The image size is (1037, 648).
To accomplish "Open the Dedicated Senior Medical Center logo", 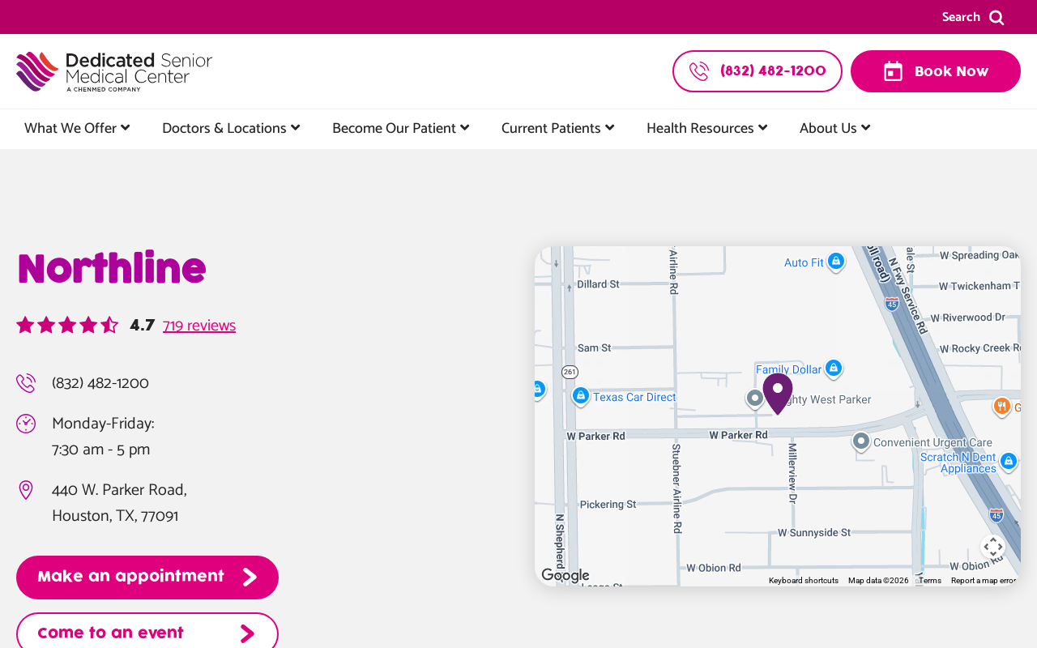I will point(114,71).
